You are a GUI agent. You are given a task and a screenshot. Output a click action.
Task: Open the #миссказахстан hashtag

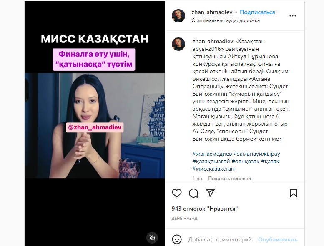[x=213, y=169]
